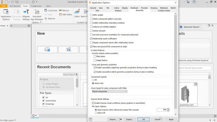Open Application Options in the ribbon

(x=6, y=15)
